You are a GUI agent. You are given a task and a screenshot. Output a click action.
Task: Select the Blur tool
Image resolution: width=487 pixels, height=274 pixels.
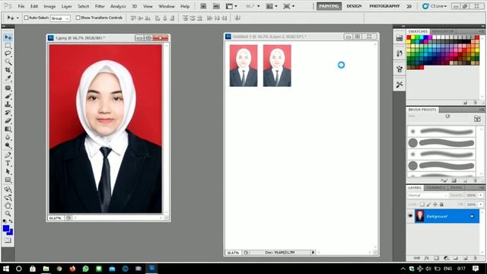pyautogui.click(x=8, y=137)
